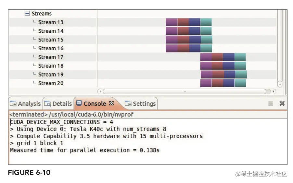Screen dimensions: 293x183
Task: Click the CUDA_DEVICE_MAX_CONNECTIONS = 4 console line
Action: (x=61, y=122)
